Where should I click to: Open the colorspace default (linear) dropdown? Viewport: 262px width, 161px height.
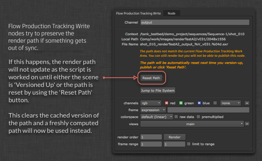(156, 117)
